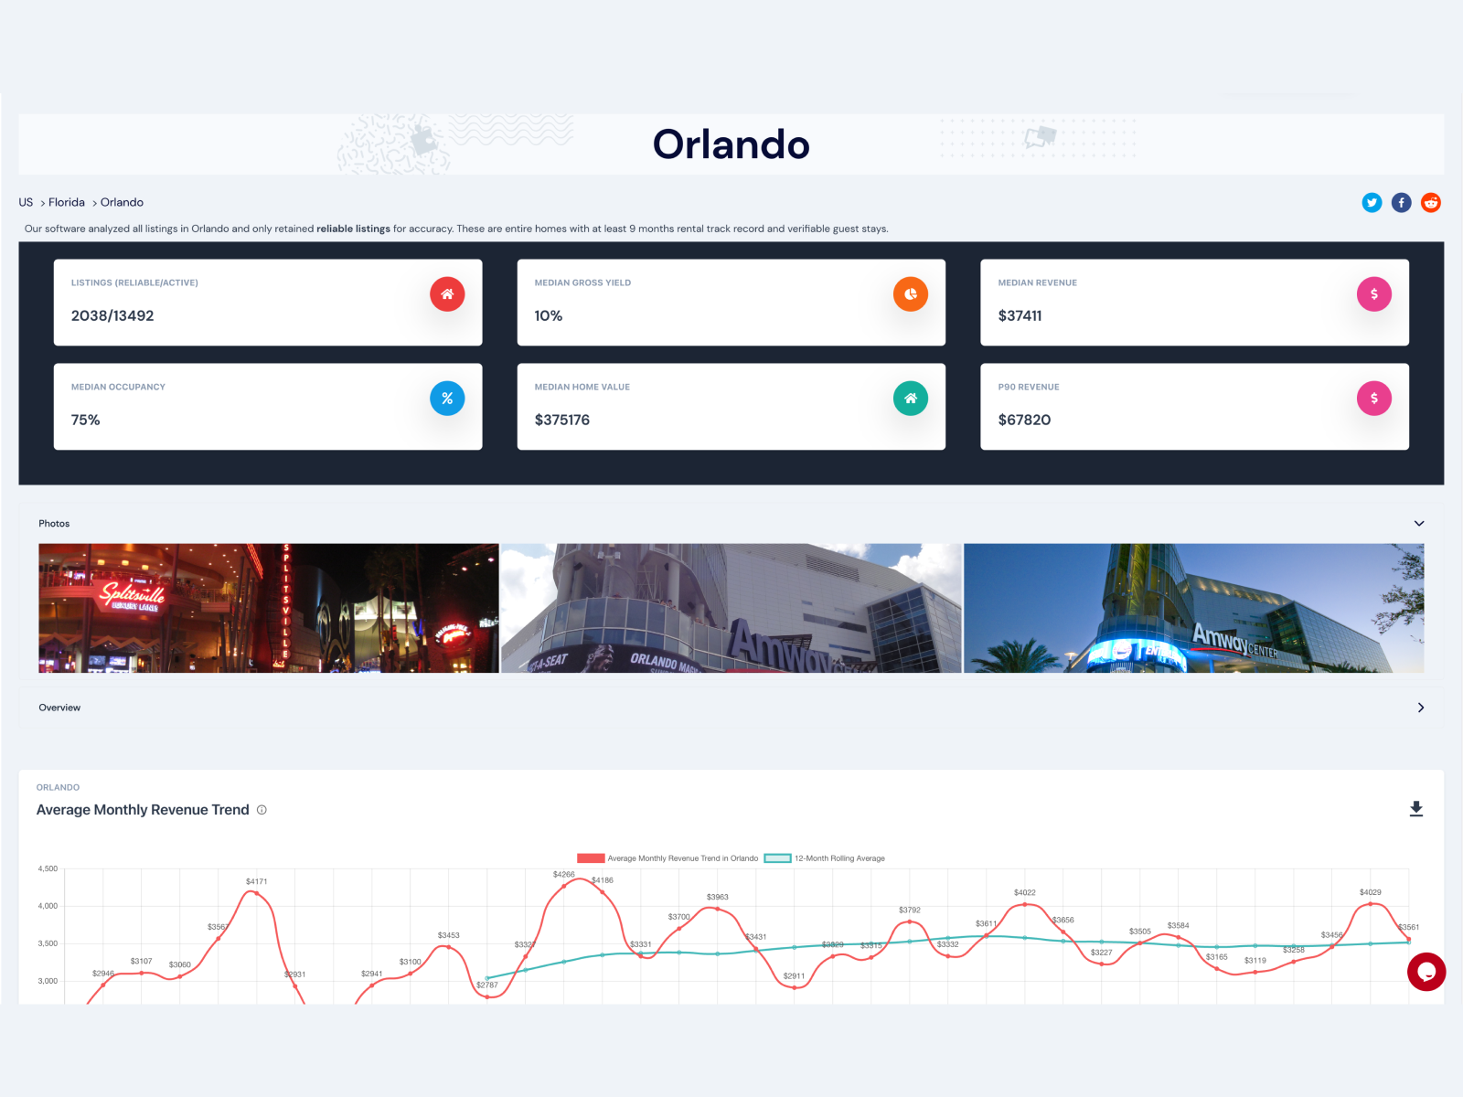Click $67820 P90 revenue value
The height and width of the screenshot is (1097, 1463).
(1024, 421)
